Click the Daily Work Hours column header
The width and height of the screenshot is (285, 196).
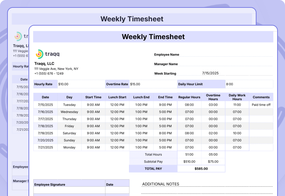(x=237, y=97)
